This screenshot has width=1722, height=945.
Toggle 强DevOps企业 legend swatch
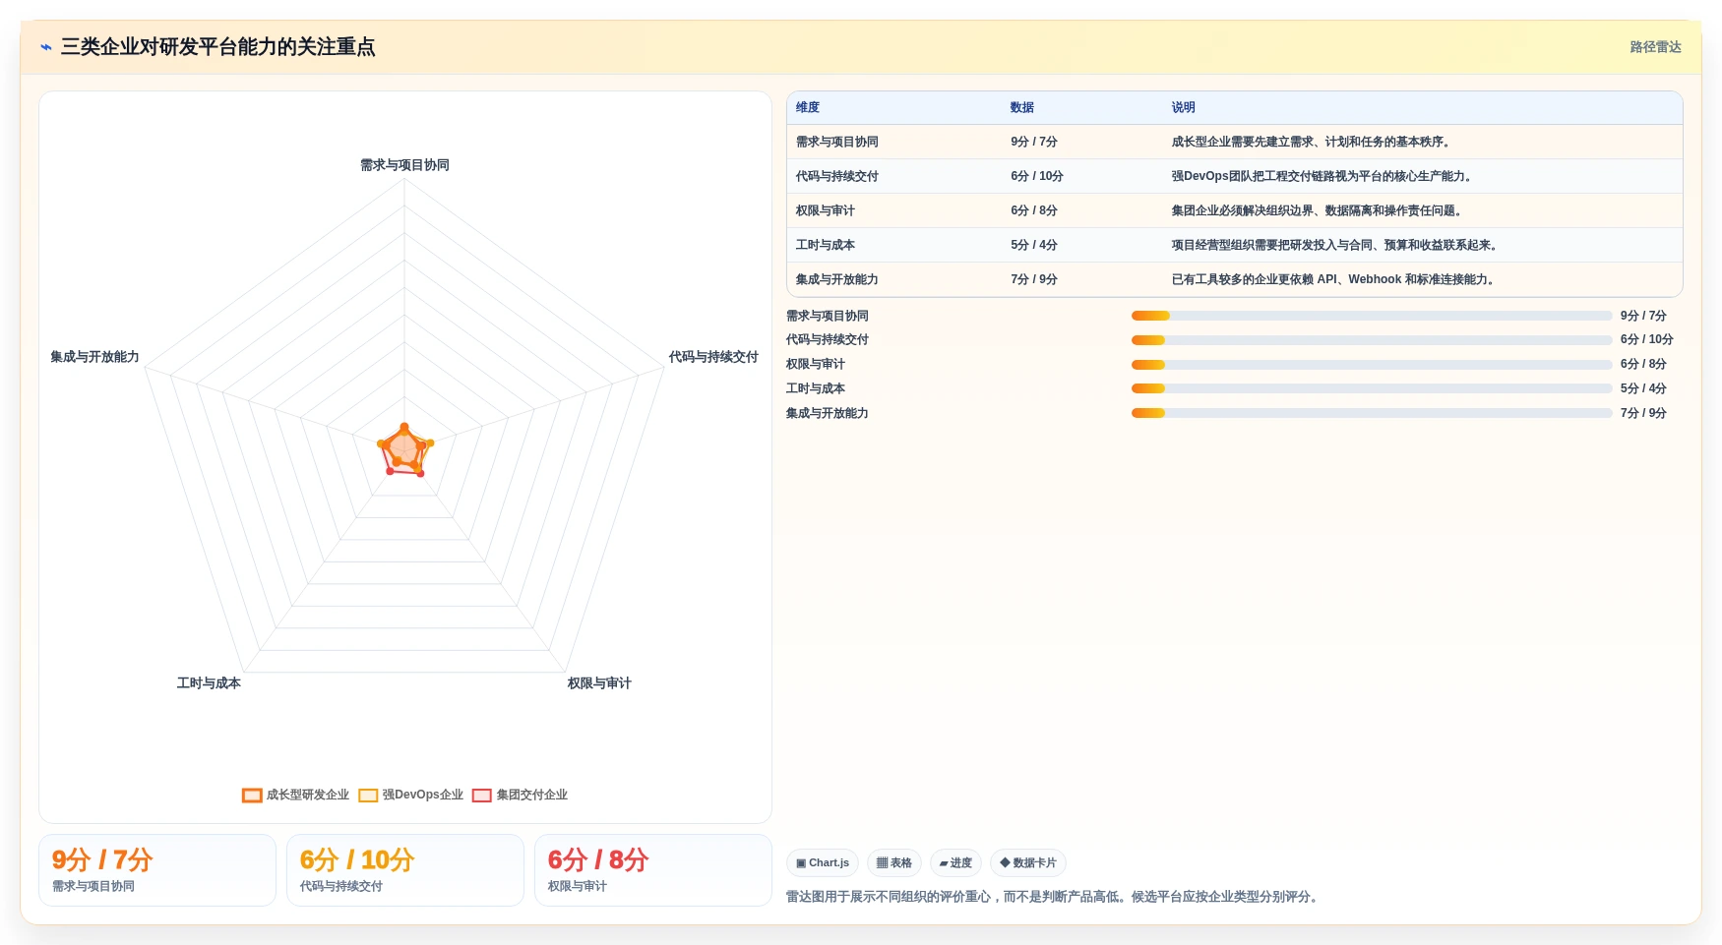(x=368, y=796)
